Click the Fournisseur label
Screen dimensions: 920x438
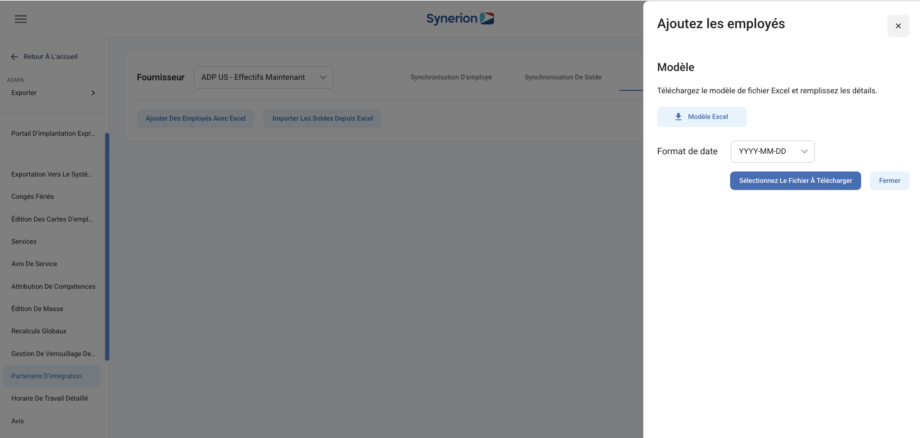[160, 77]
